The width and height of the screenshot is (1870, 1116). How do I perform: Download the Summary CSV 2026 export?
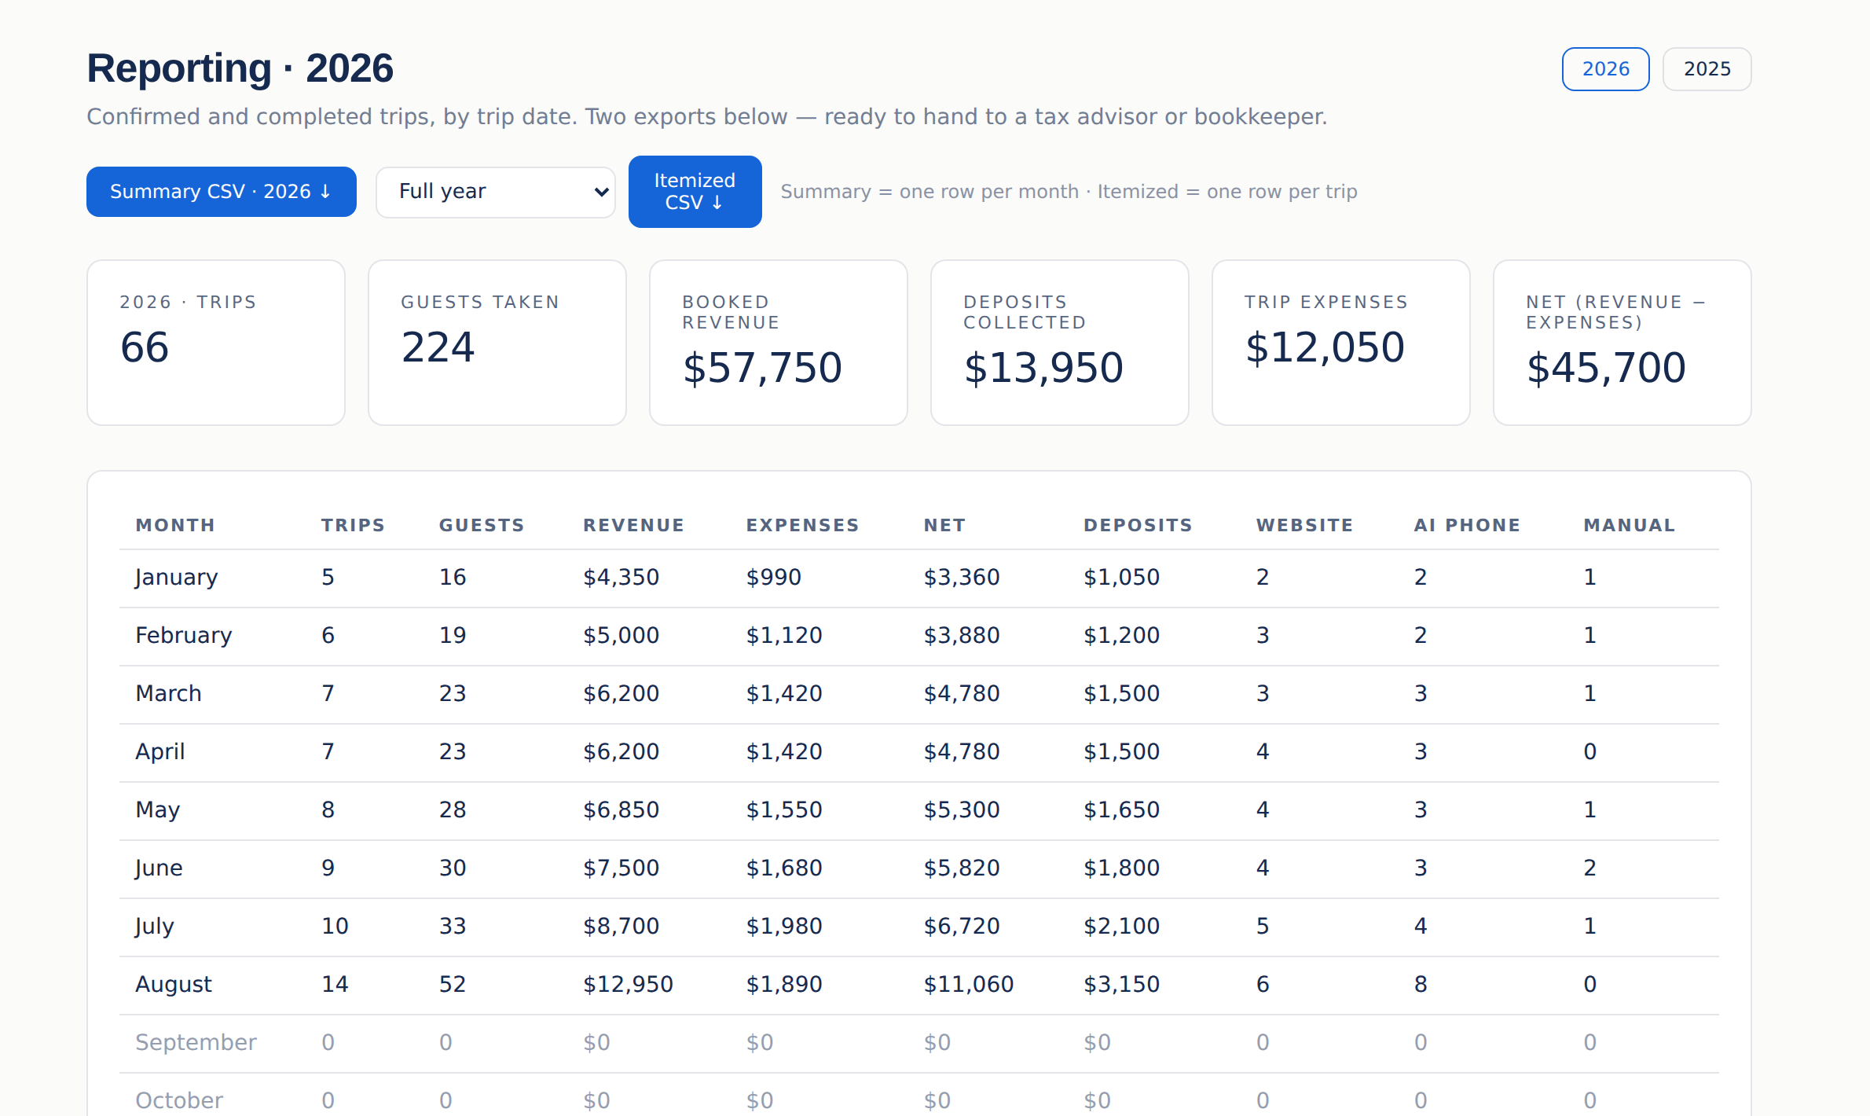click(x=221, y=192)
